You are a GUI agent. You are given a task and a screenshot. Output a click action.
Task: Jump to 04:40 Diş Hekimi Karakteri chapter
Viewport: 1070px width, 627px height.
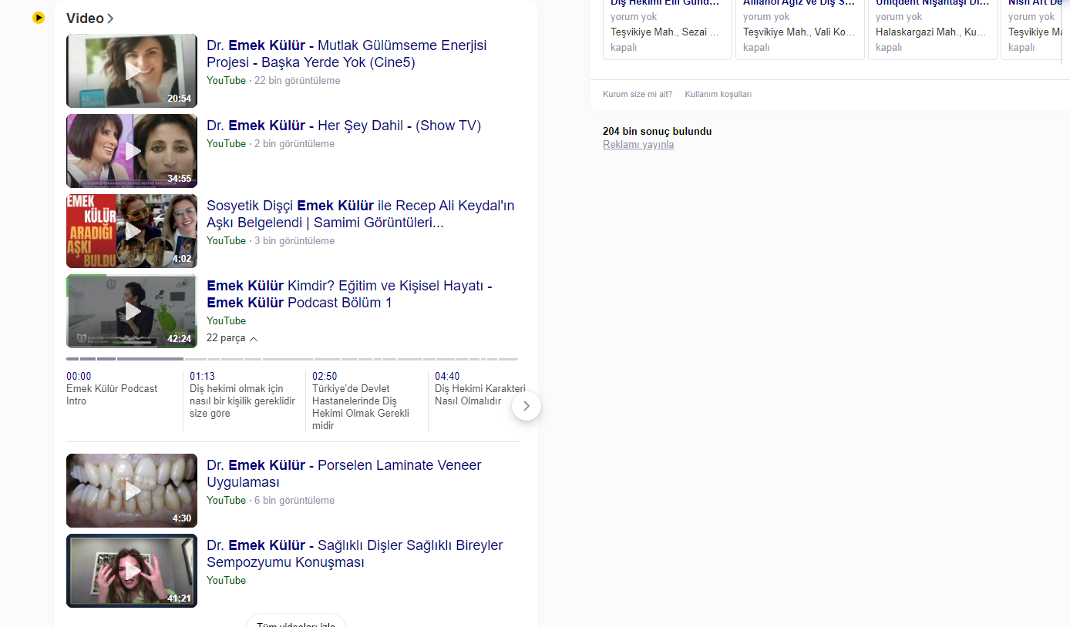(479, 389)
